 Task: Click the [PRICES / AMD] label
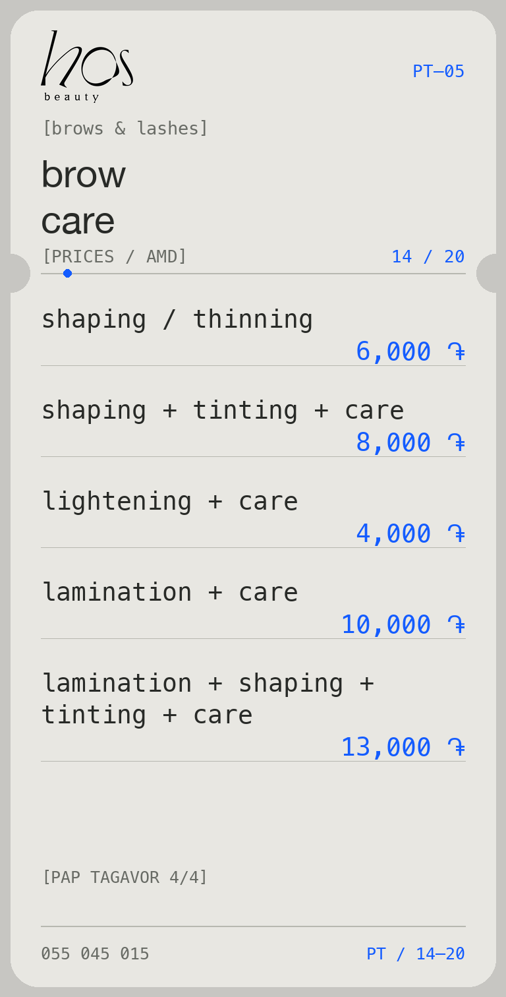tap(115, 257)
